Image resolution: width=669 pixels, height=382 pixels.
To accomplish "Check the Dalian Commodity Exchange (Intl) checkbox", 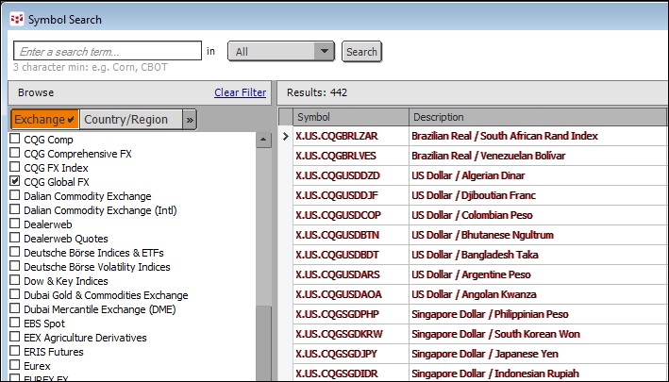I will (x=15, y=209).
